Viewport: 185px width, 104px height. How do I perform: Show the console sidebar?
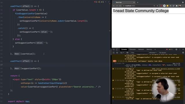(x=114, y=53)
